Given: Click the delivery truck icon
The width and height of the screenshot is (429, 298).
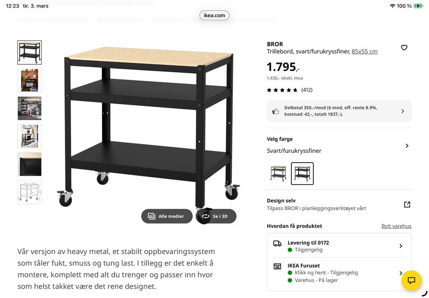Looking at the screenshot, I should click(277, 243).
